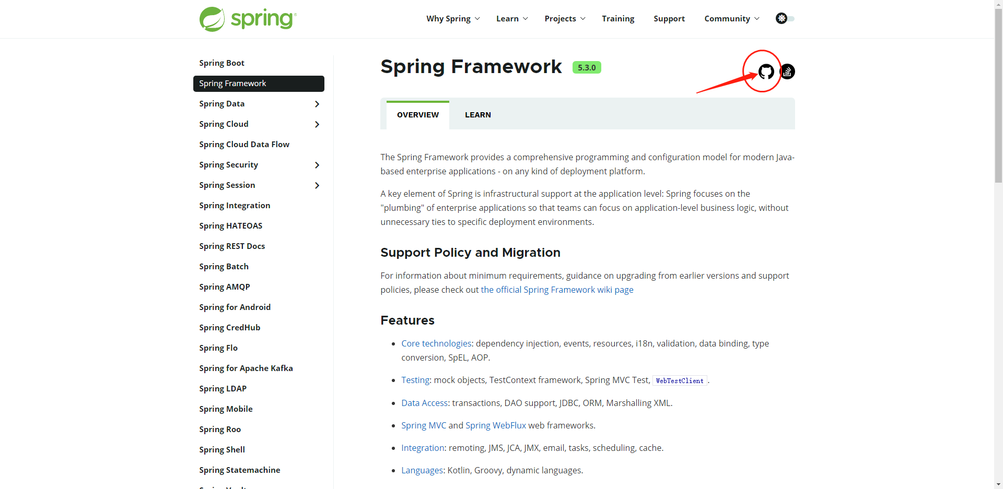
Task: Toggle the dark mode switch
Action: 785,18
